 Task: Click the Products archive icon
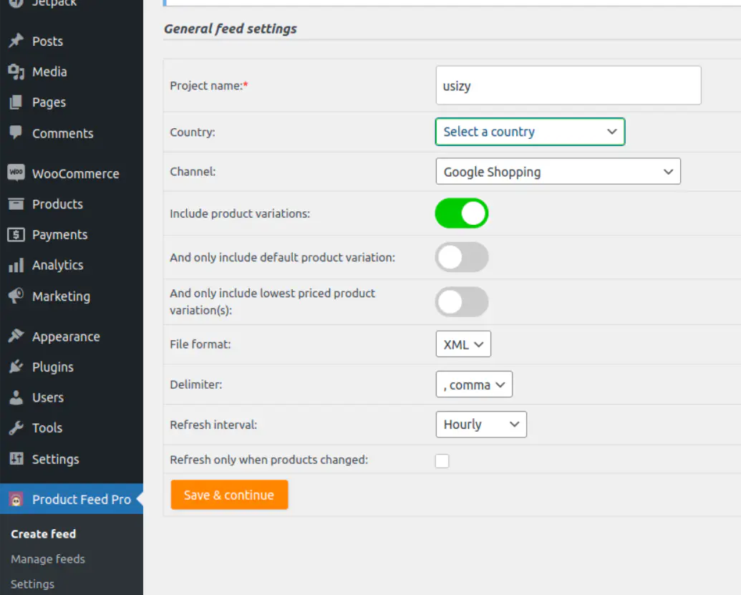point(16,204)
